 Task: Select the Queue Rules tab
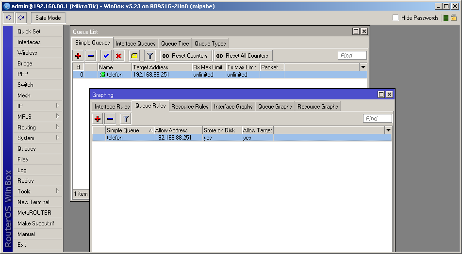click(150, 106)
